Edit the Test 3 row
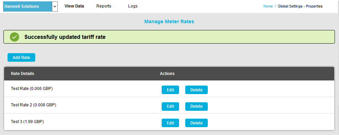339x135 pixels. tap(171, 123)
